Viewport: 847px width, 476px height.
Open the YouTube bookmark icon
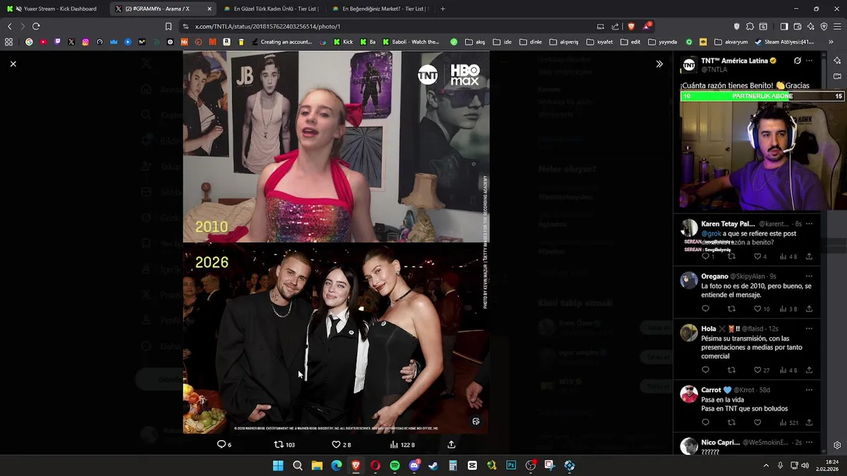point(43,42)
